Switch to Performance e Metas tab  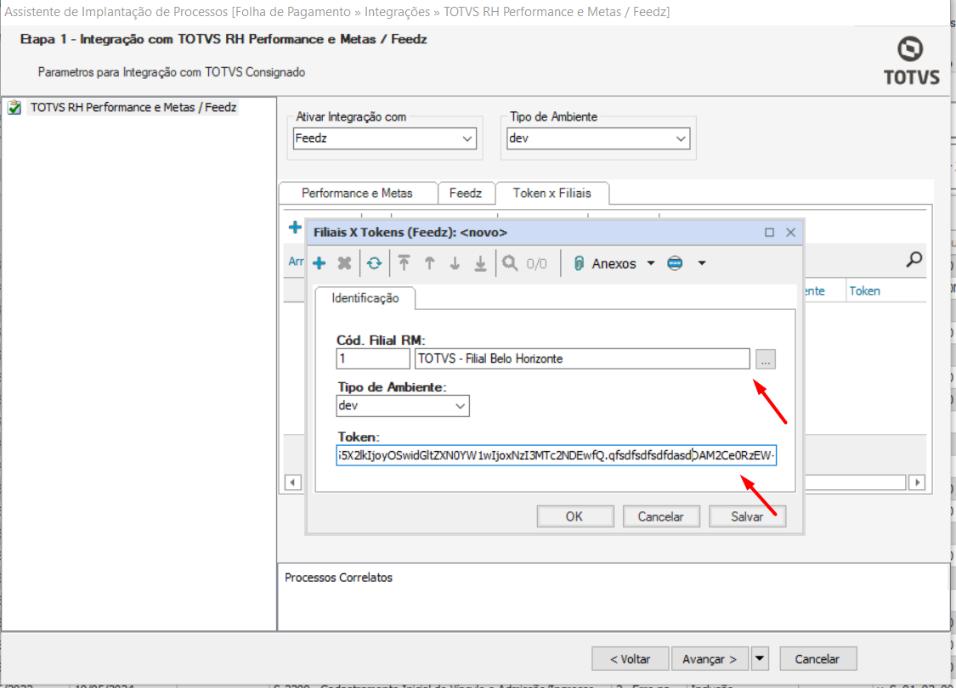click(357, 193)
